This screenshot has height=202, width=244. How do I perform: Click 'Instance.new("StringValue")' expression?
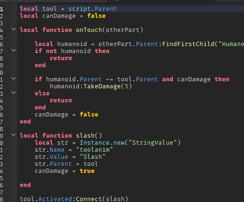pyautogui.click(x=130, y=143)
